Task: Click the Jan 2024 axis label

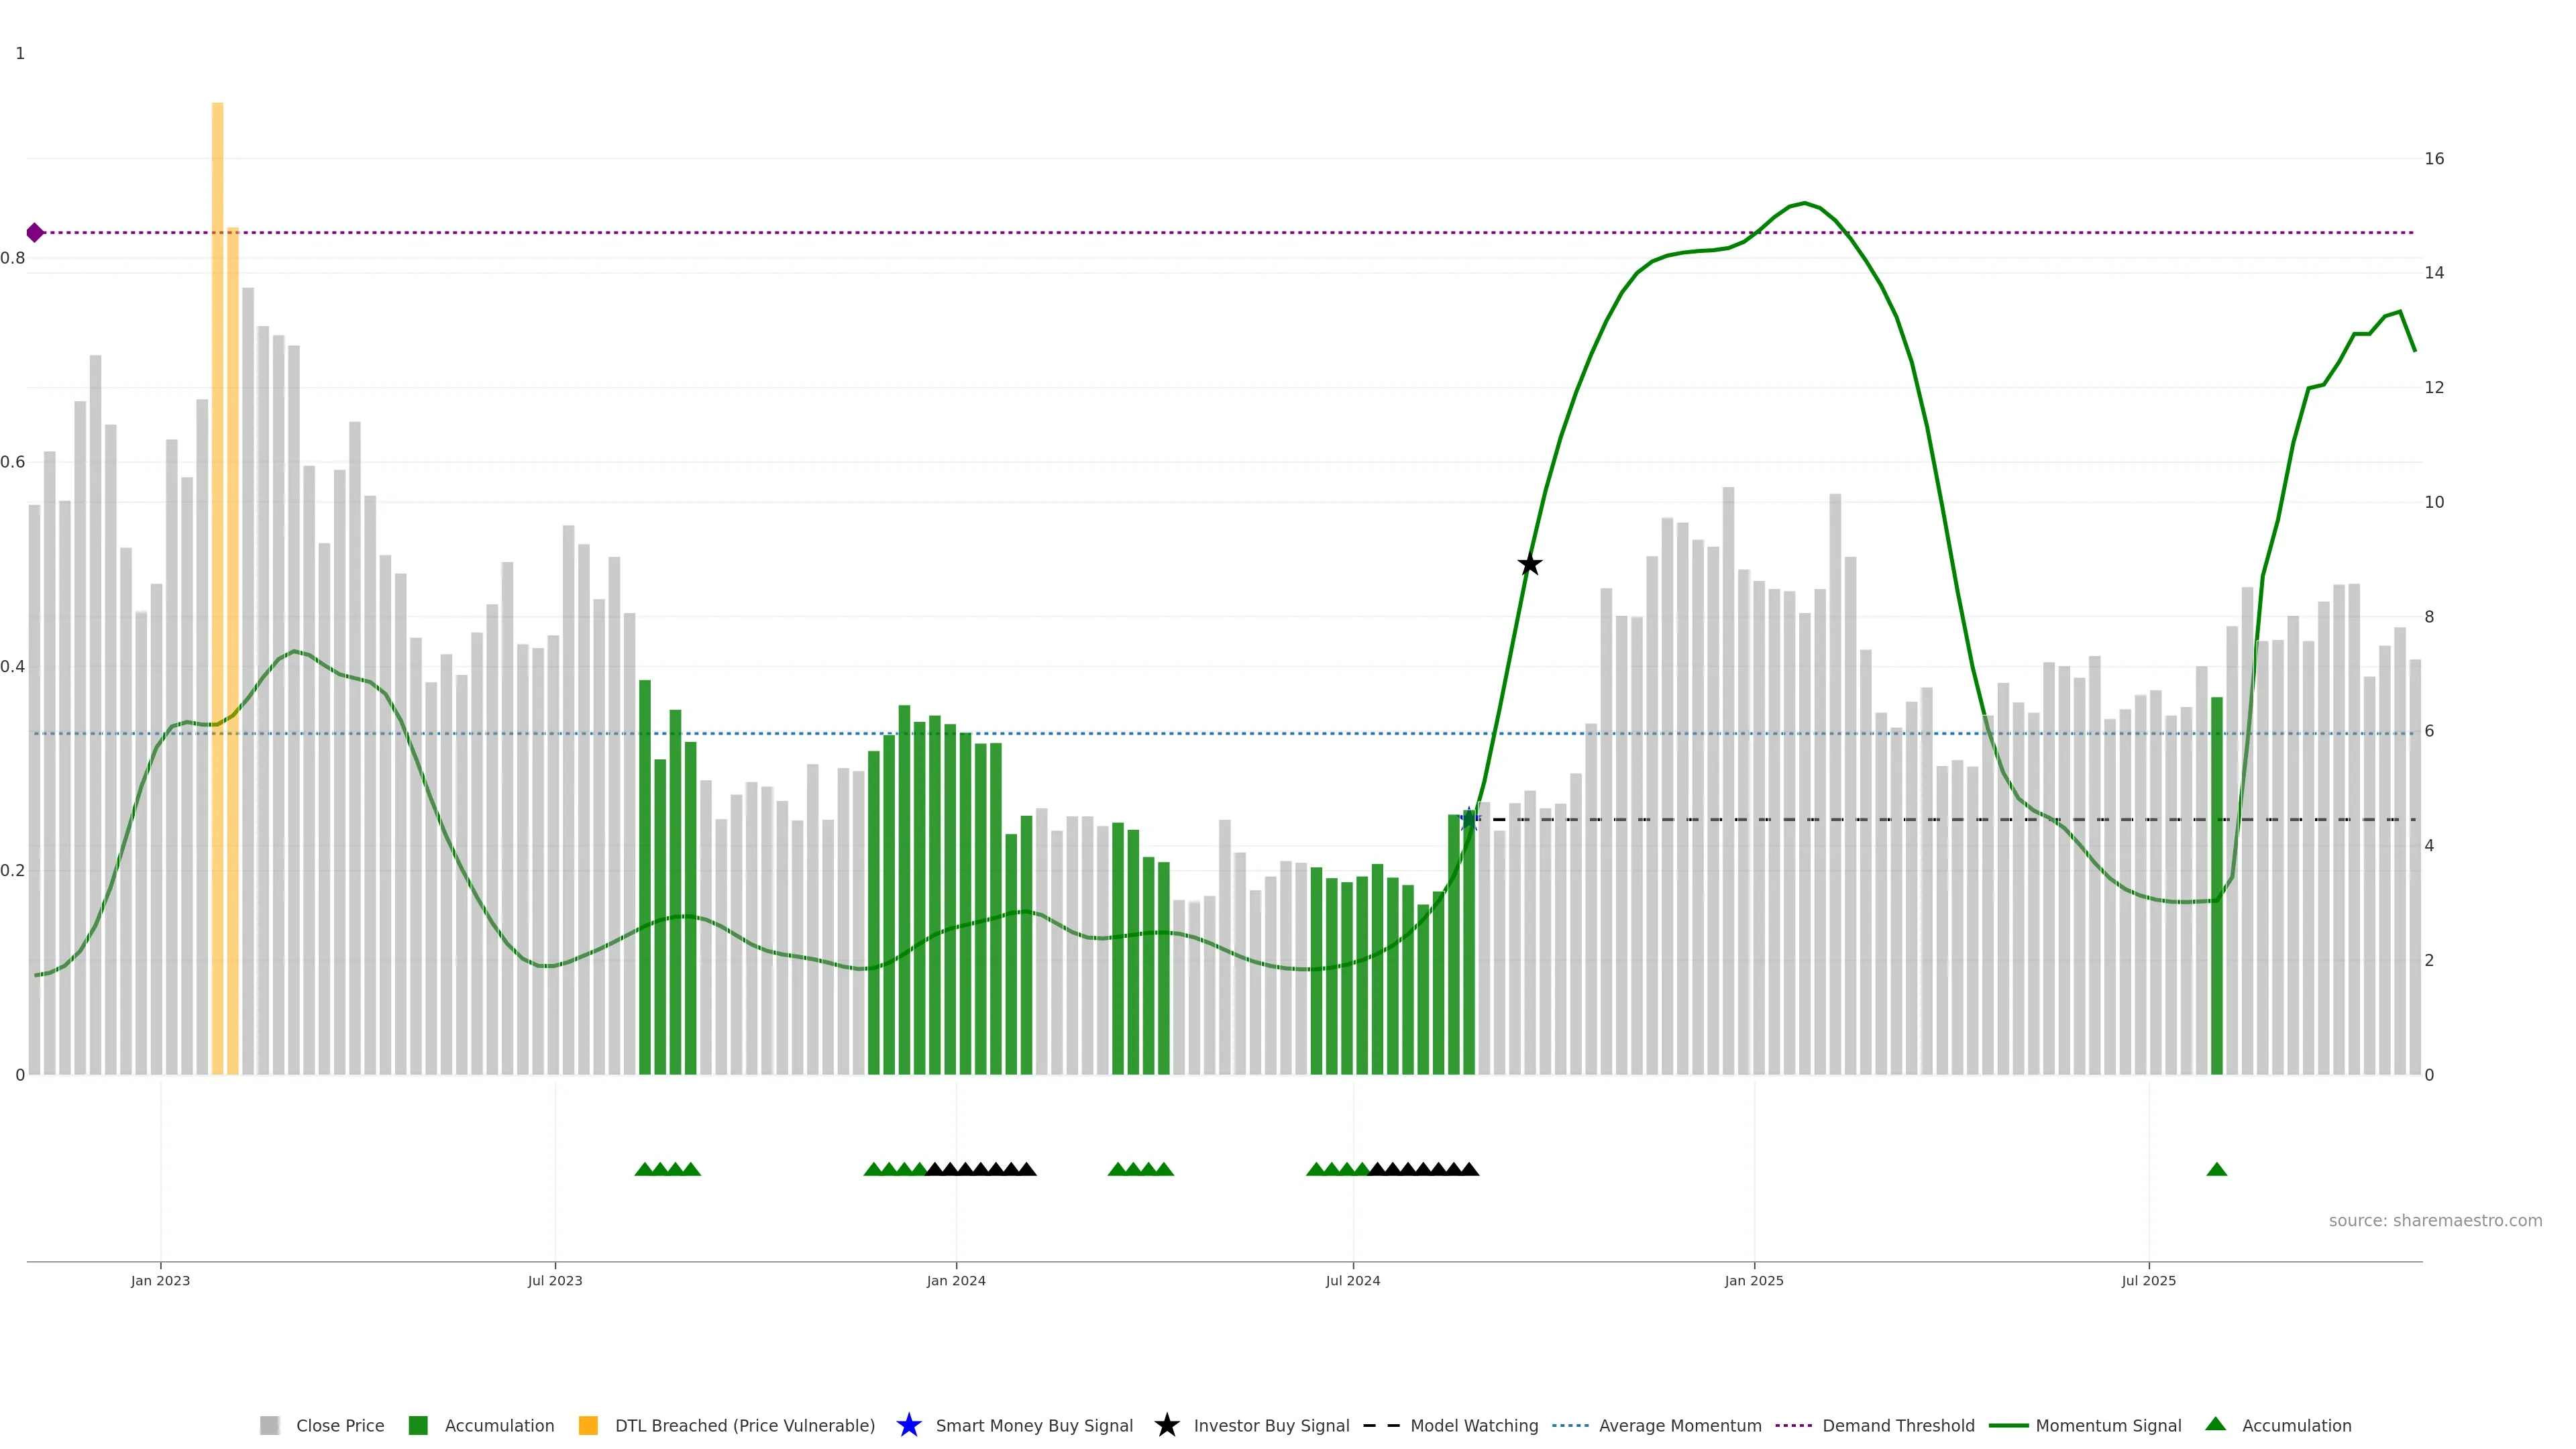Action: tap(955, 1280)
